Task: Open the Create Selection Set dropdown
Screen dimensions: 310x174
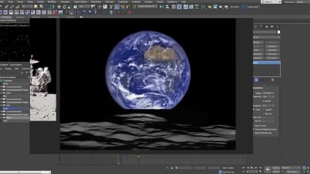Action: 147,6
